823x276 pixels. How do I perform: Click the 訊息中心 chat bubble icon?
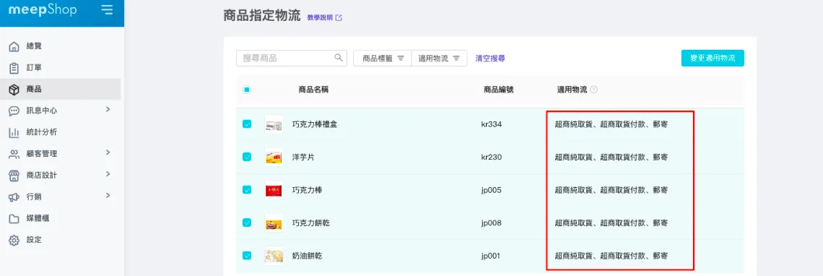click(x=14, y=111)
